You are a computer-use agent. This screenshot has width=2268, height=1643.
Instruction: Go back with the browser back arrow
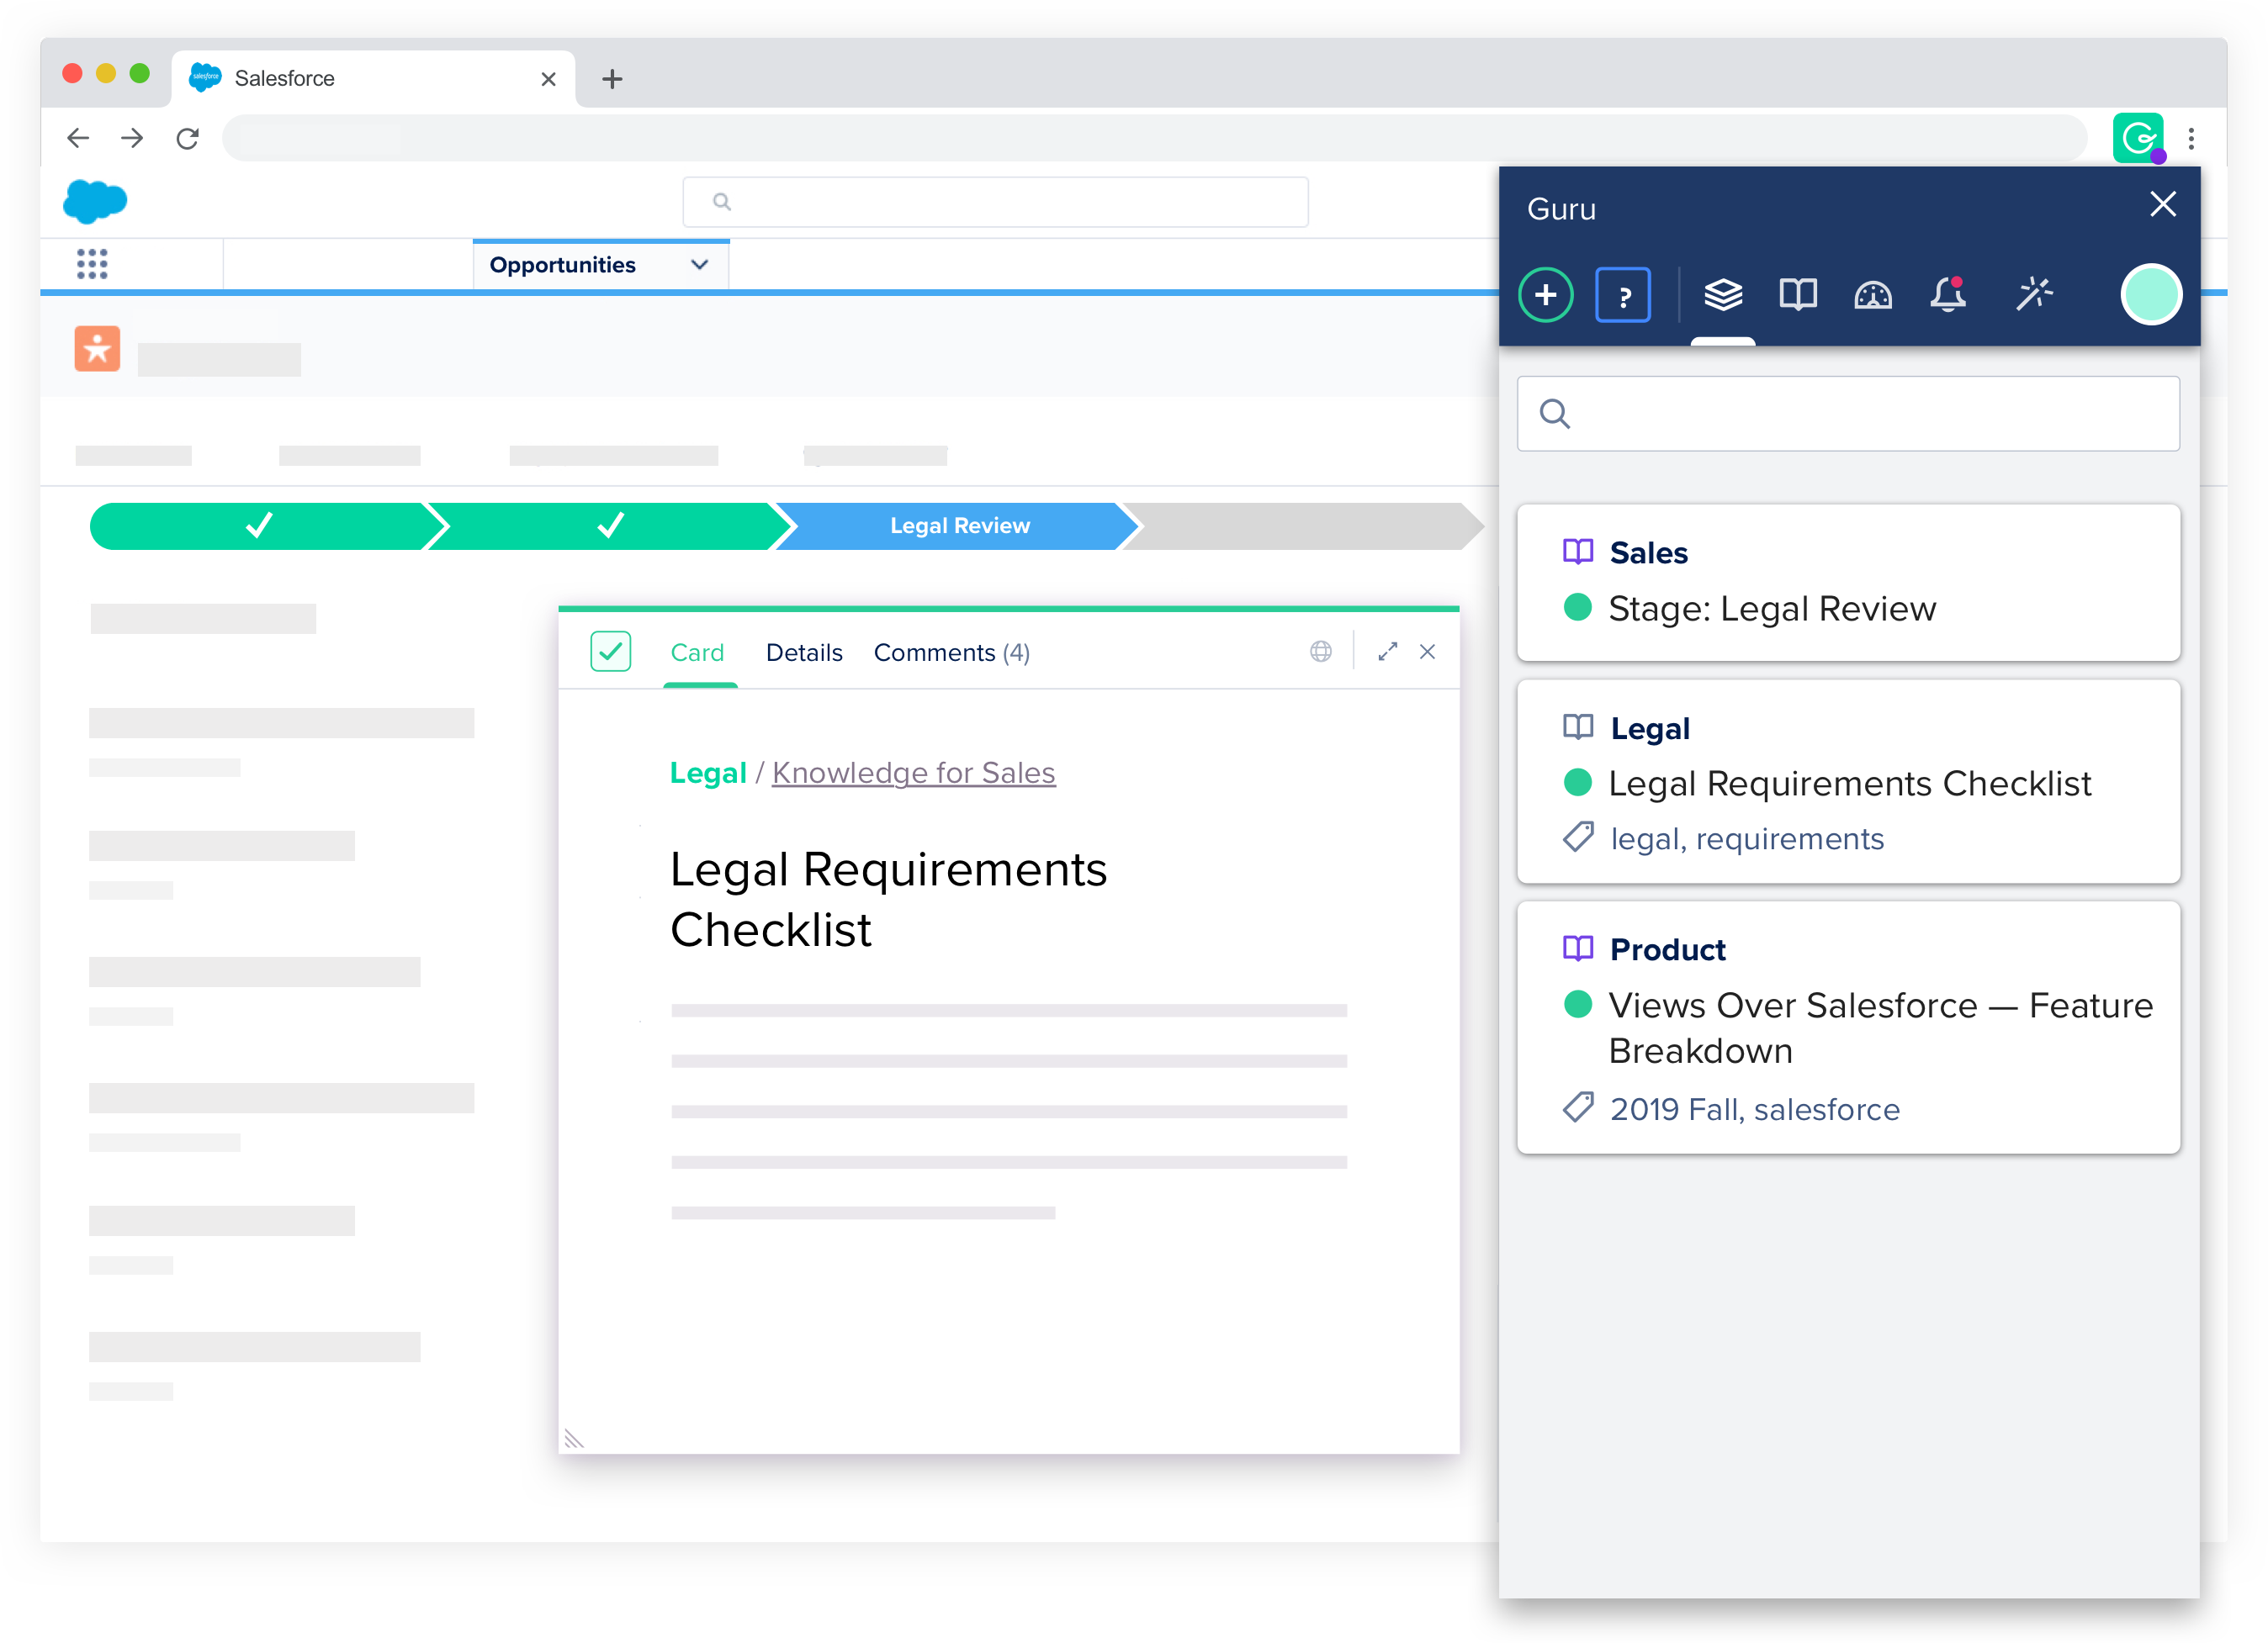78,138
